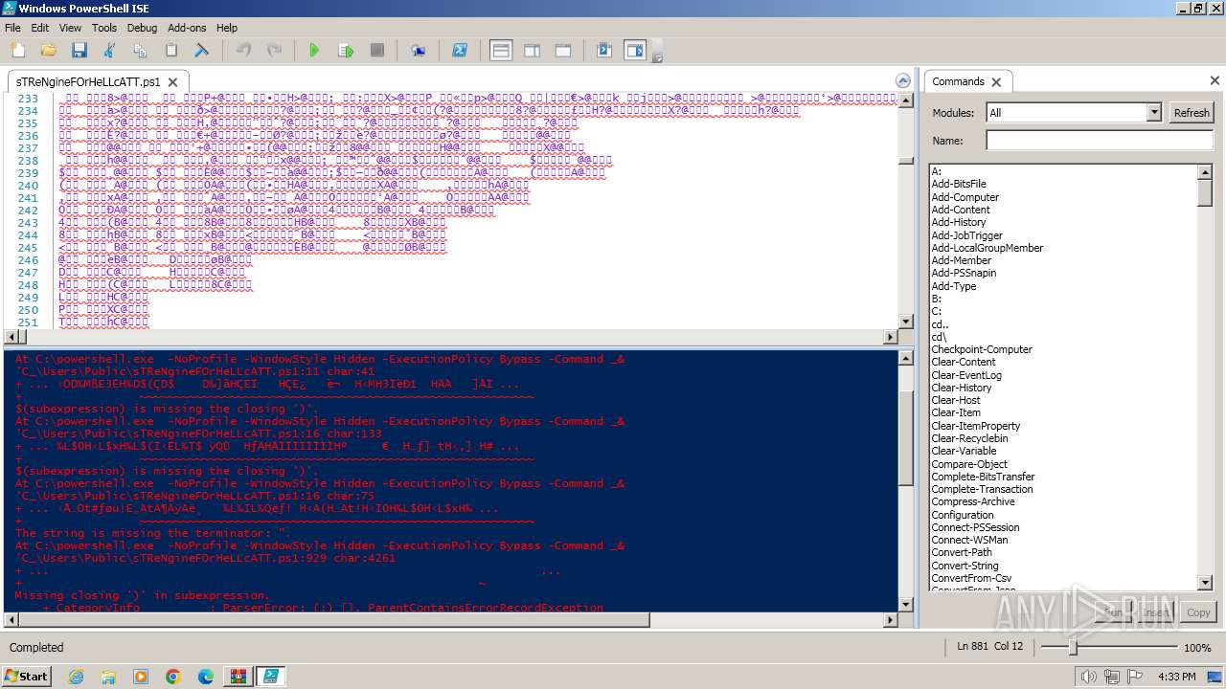Click the console pane vertical scrollbar

coord(906,482)
